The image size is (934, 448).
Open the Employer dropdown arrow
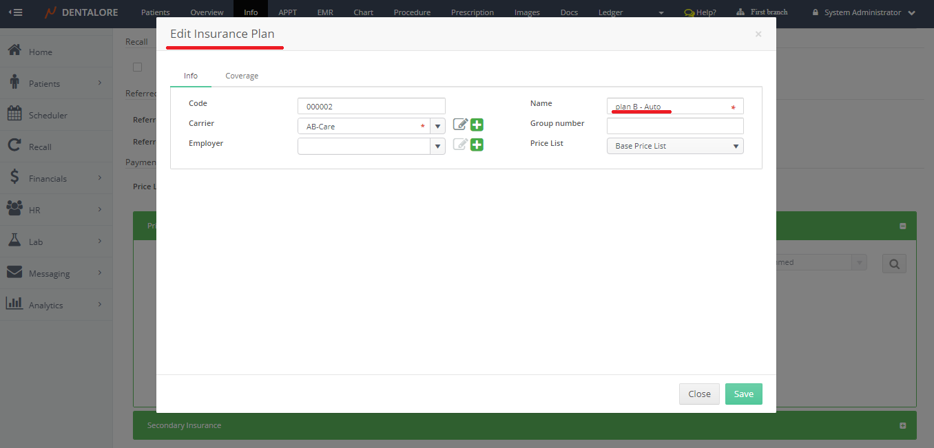[x=437, y=146]
